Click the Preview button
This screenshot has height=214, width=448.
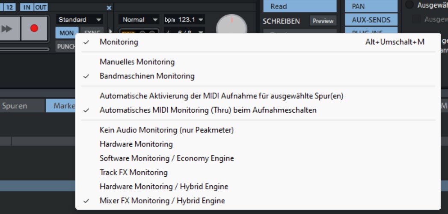(x=323, y=21)
